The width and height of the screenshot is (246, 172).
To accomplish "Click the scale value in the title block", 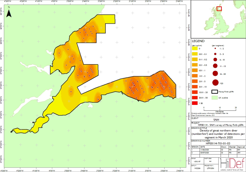I will coord(197,161).
